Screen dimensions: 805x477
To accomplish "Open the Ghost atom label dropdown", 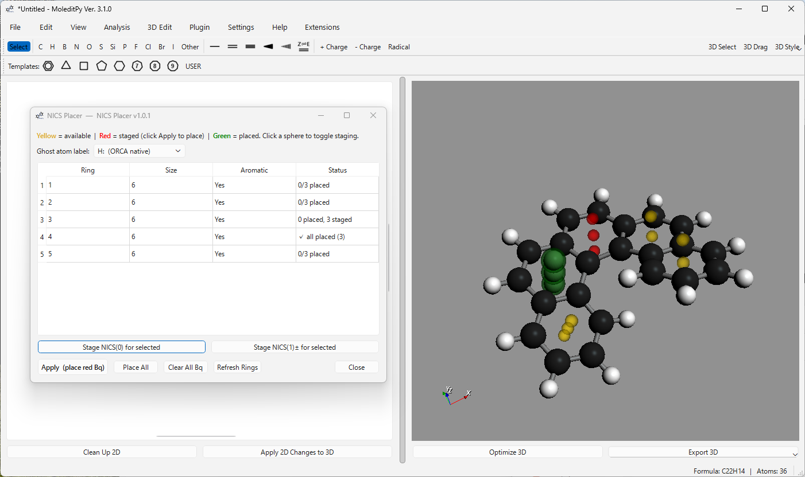I will tap(140, 151).
